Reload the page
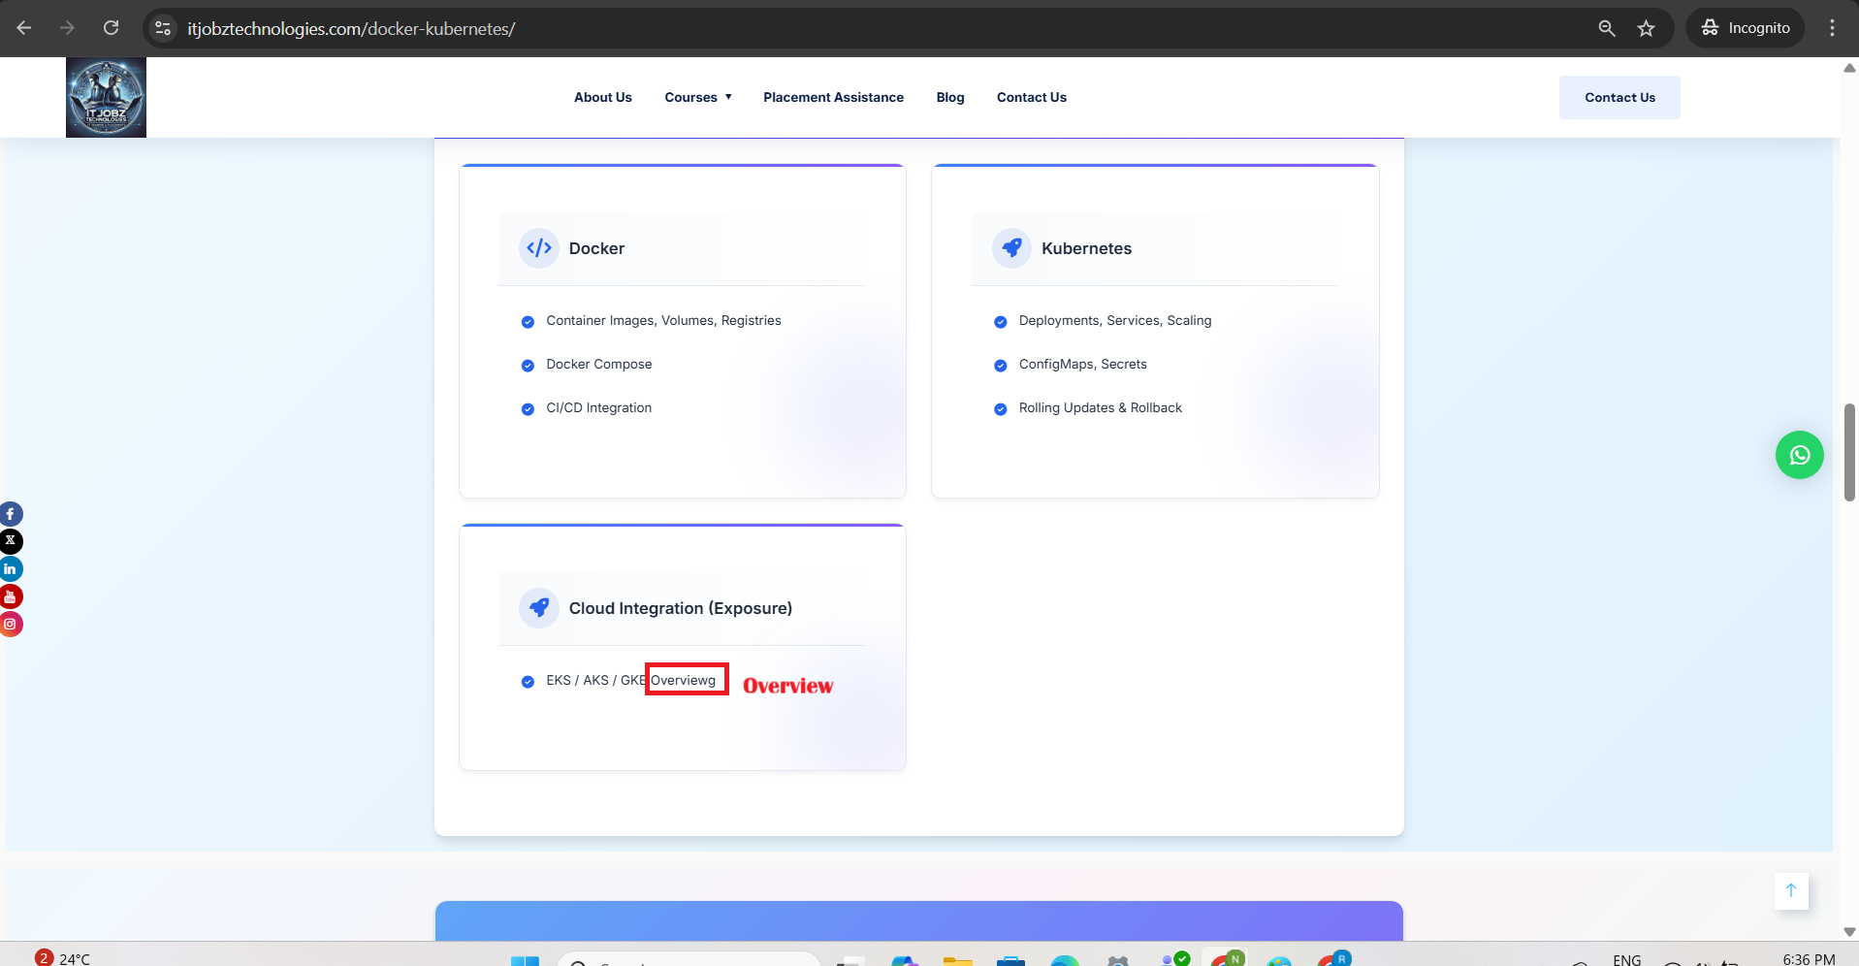The width and height of the screenshot is (1859, 966). [x=112, y=28]
